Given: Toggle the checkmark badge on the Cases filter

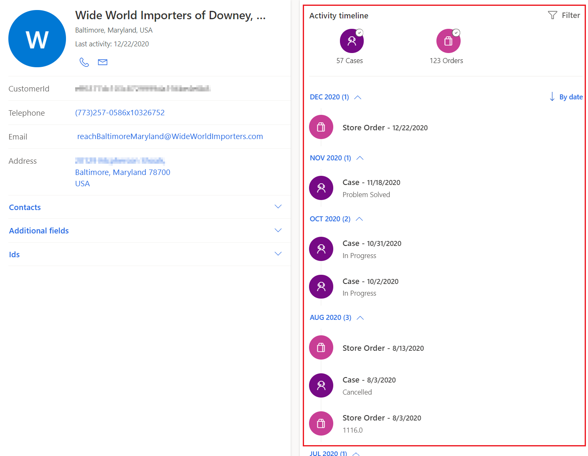Looking at the screenshot, I should coord(360,33).
